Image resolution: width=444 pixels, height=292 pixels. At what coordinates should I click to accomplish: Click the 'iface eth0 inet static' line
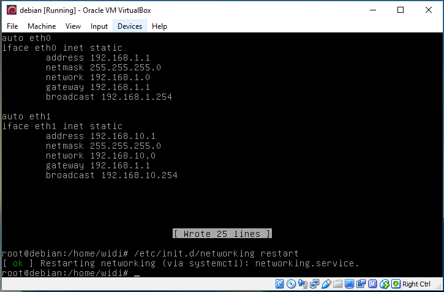[62, 48]
